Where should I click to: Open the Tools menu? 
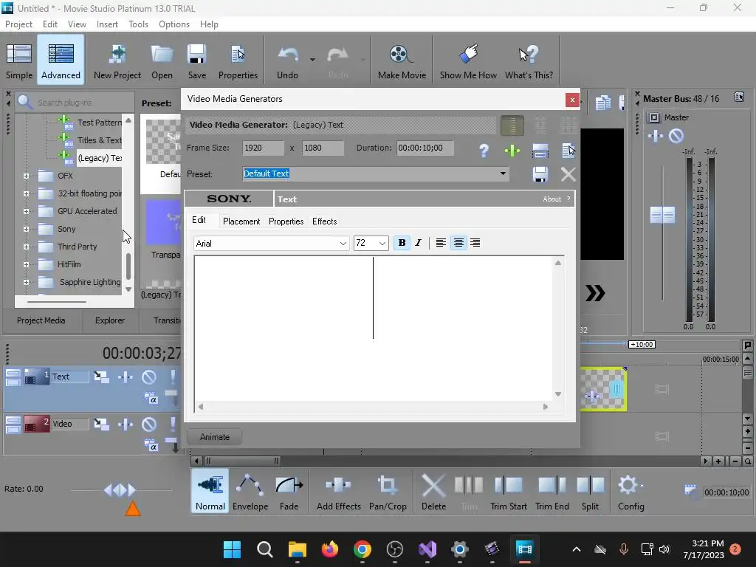(x=138, y=24)
